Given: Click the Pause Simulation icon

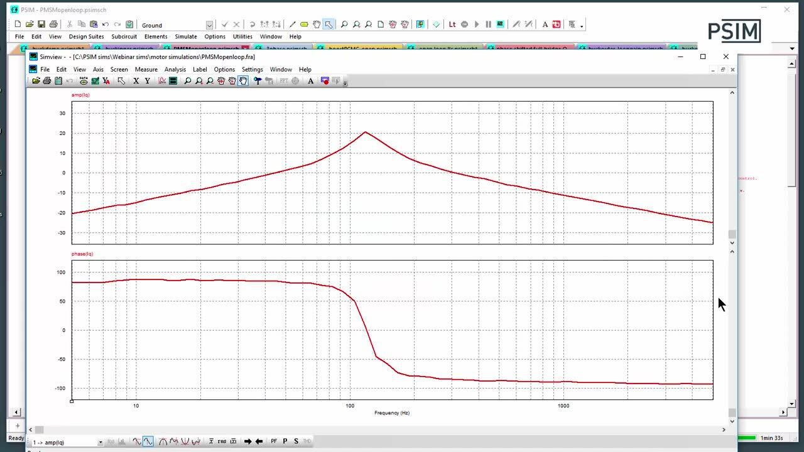Looking at the screenshot, I should tap(488, 24).
